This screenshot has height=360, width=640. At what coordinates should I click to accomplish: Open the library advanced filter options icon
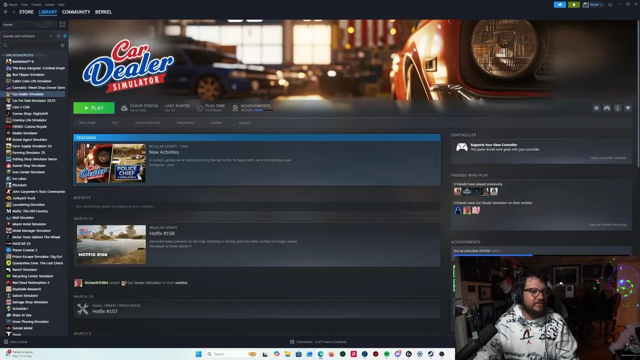pos(62,45)
